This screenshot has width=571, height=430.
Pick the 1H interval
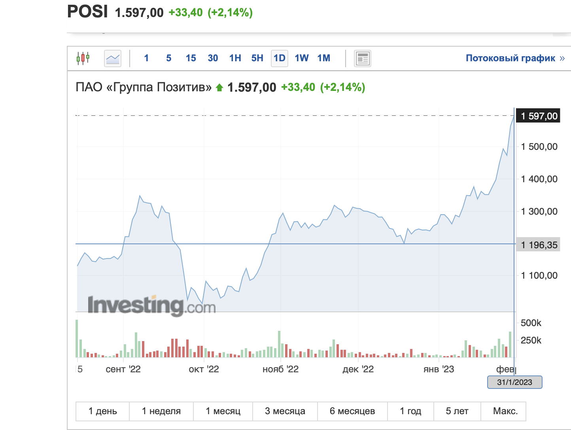(235, 58)
